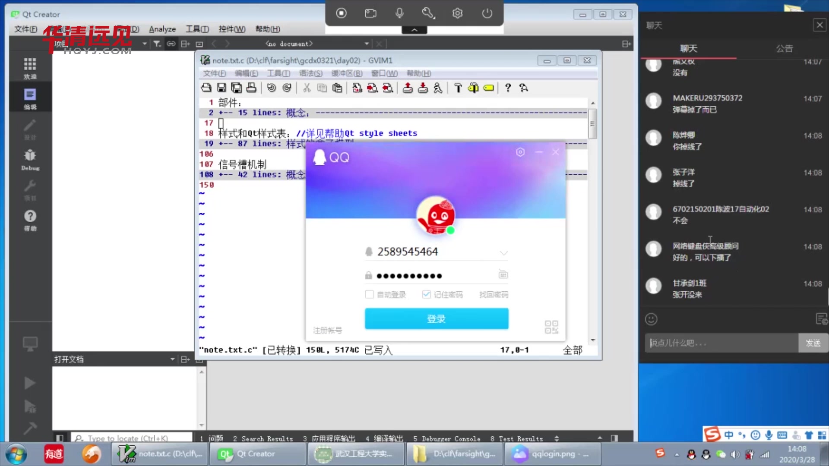The height and width of the screenshot is (466, 829).
Task: Click the chat message input field
Action: coord(721,343)
